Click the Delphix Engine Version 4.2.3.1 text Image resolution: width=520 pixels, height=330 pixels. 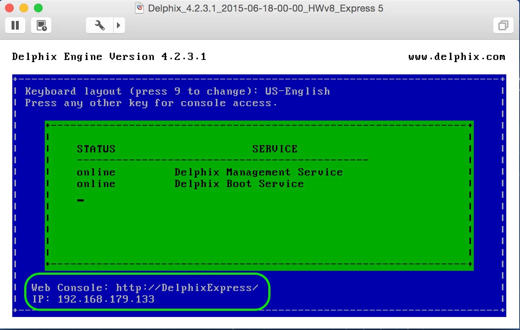109,57
